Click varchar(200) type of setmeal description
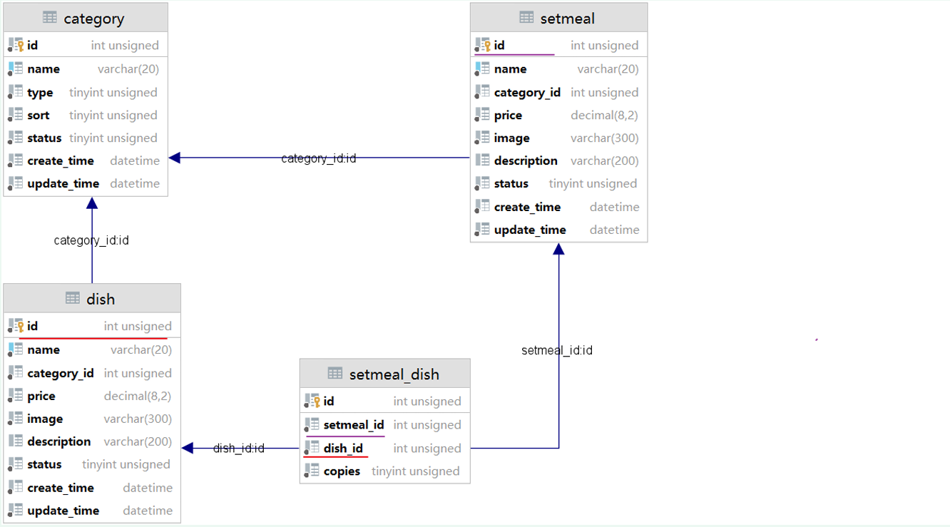This screenshot has width=950, height=527. tap(605, 161)
